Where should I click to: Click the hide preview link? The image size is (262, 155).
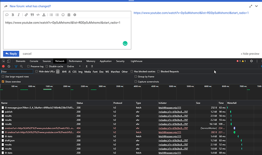point(250,54)
